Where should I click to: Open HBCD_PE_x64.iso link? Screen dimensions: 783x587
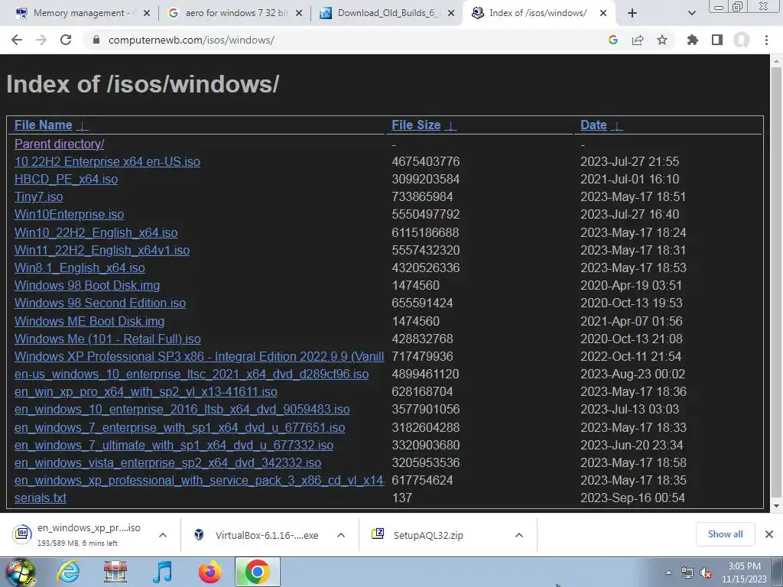[66, 179]
